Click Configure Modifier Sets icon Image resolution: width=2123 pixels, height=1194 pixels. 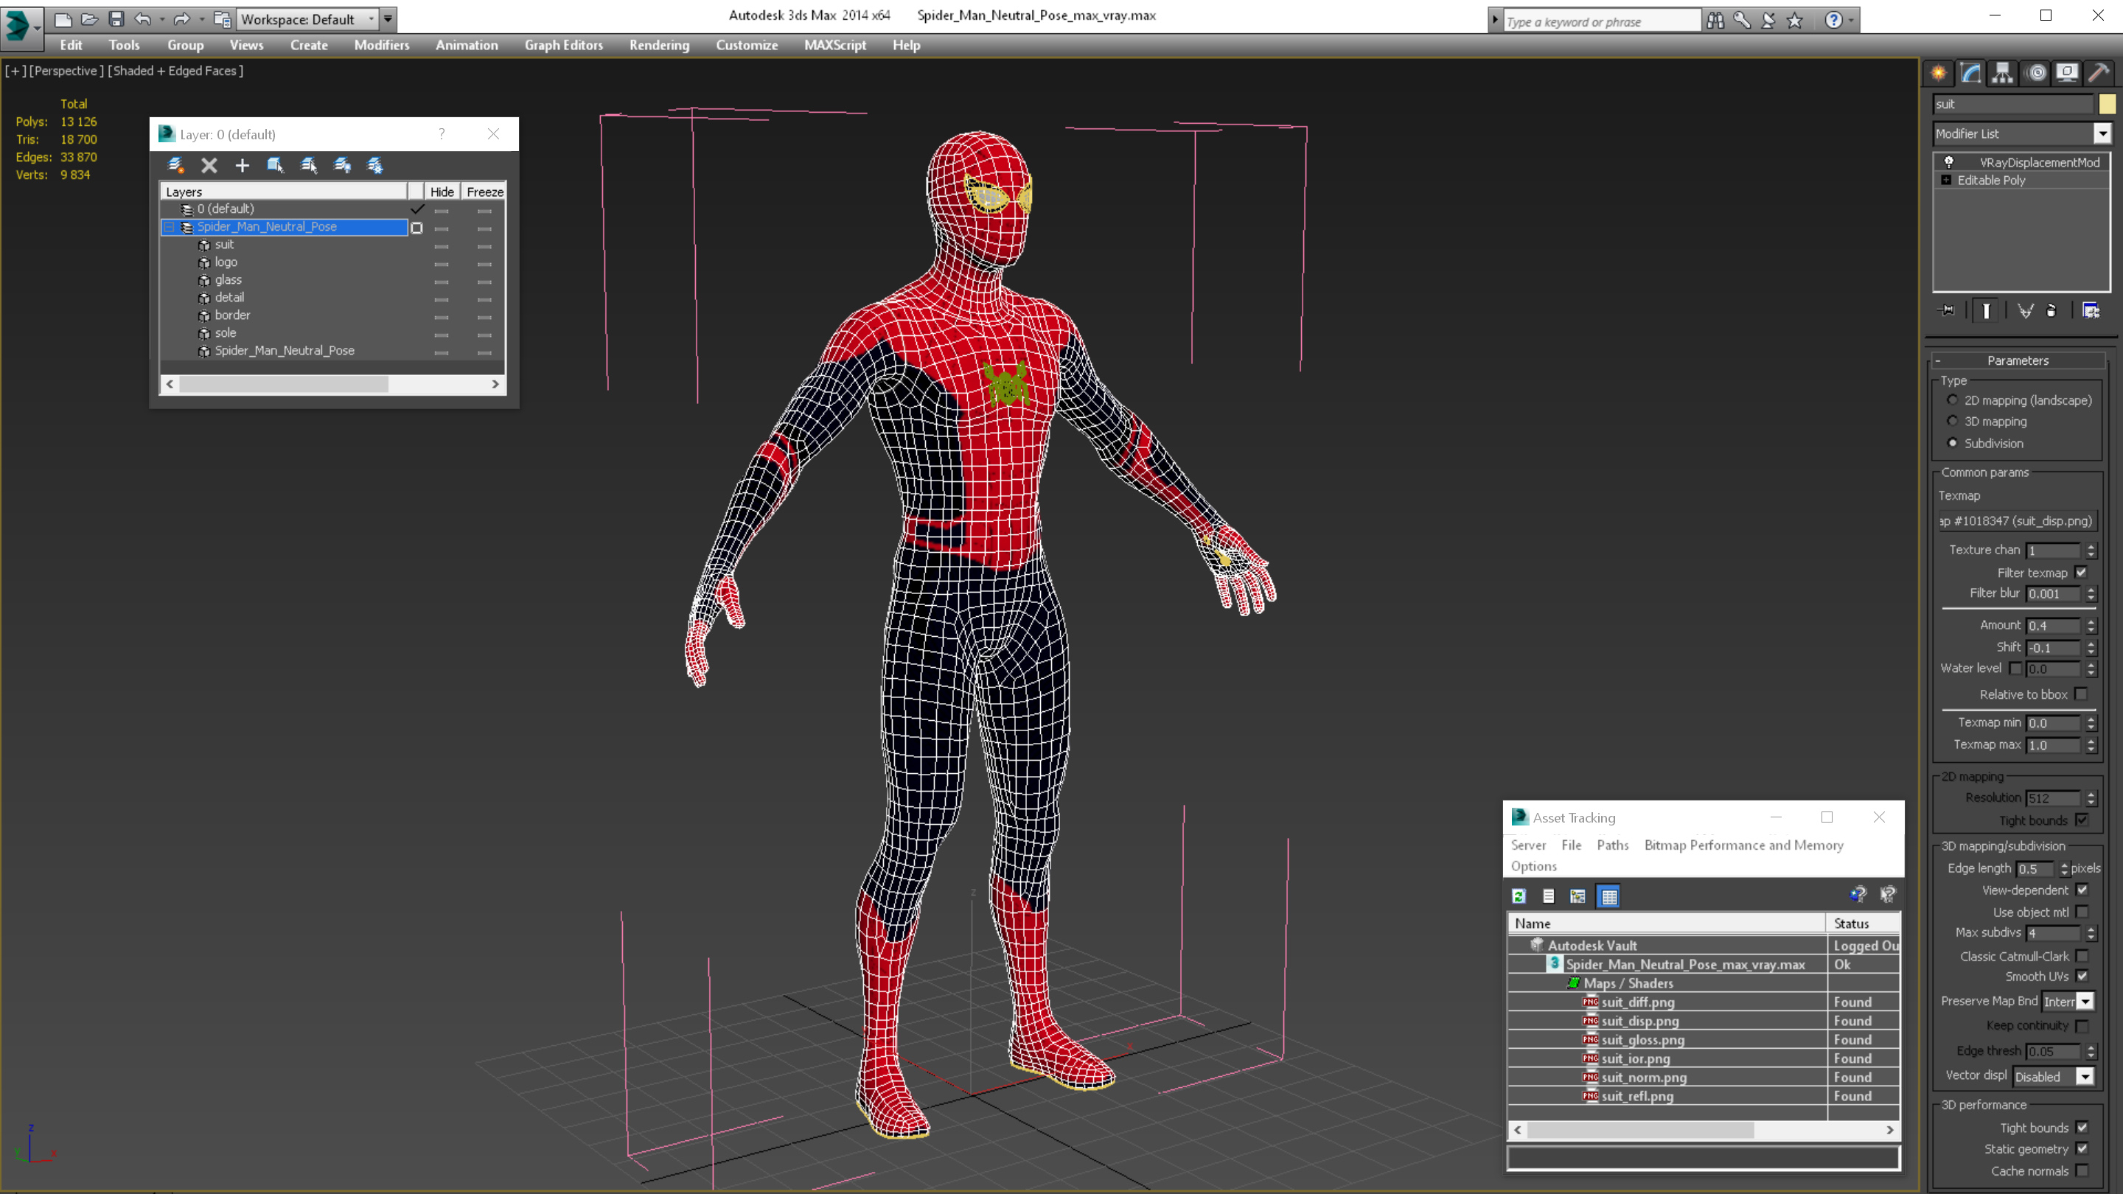[x=2092, y=310]
